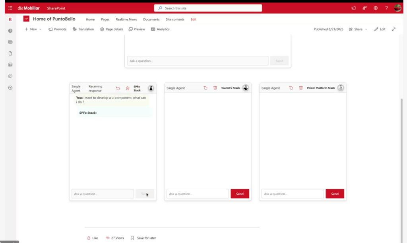The image size is (407, 243).
Task: Click the people network icon in the red header
Action: pyautogui.click(x=365, y=8)
